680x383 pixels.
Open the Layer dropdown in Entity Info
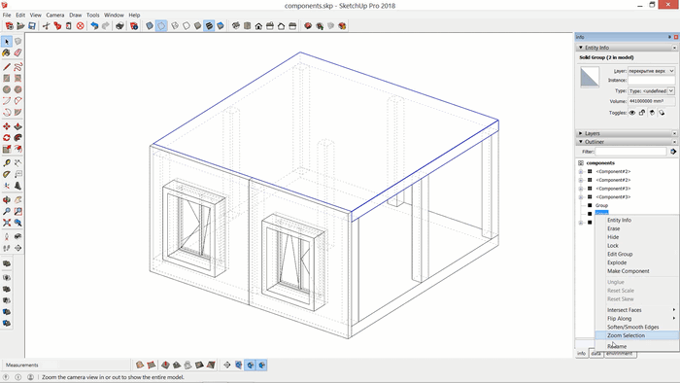(x=652, y=71)
